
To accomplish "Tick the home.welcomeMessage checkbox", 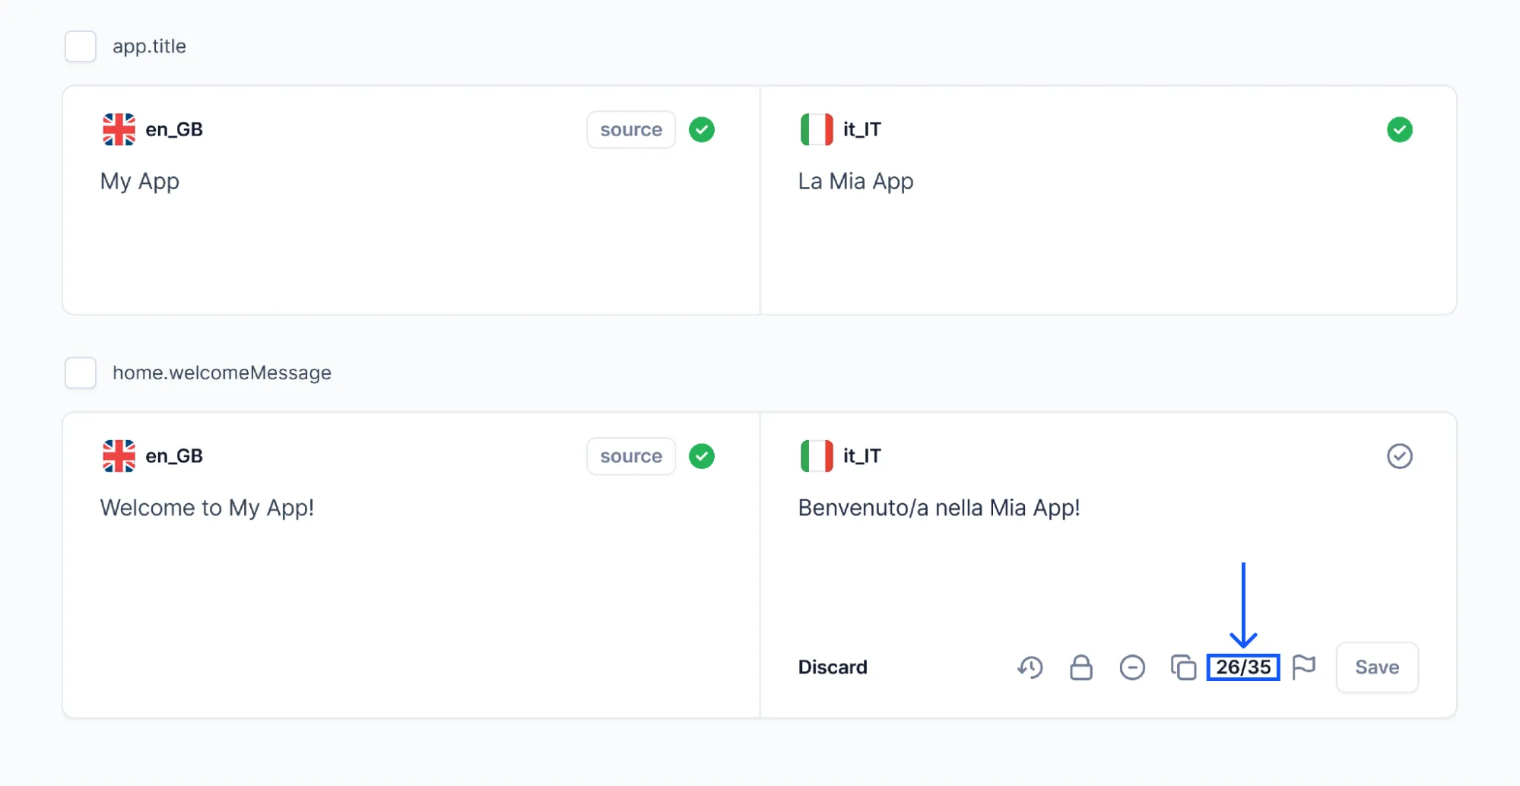I will [x=81, y=373].
